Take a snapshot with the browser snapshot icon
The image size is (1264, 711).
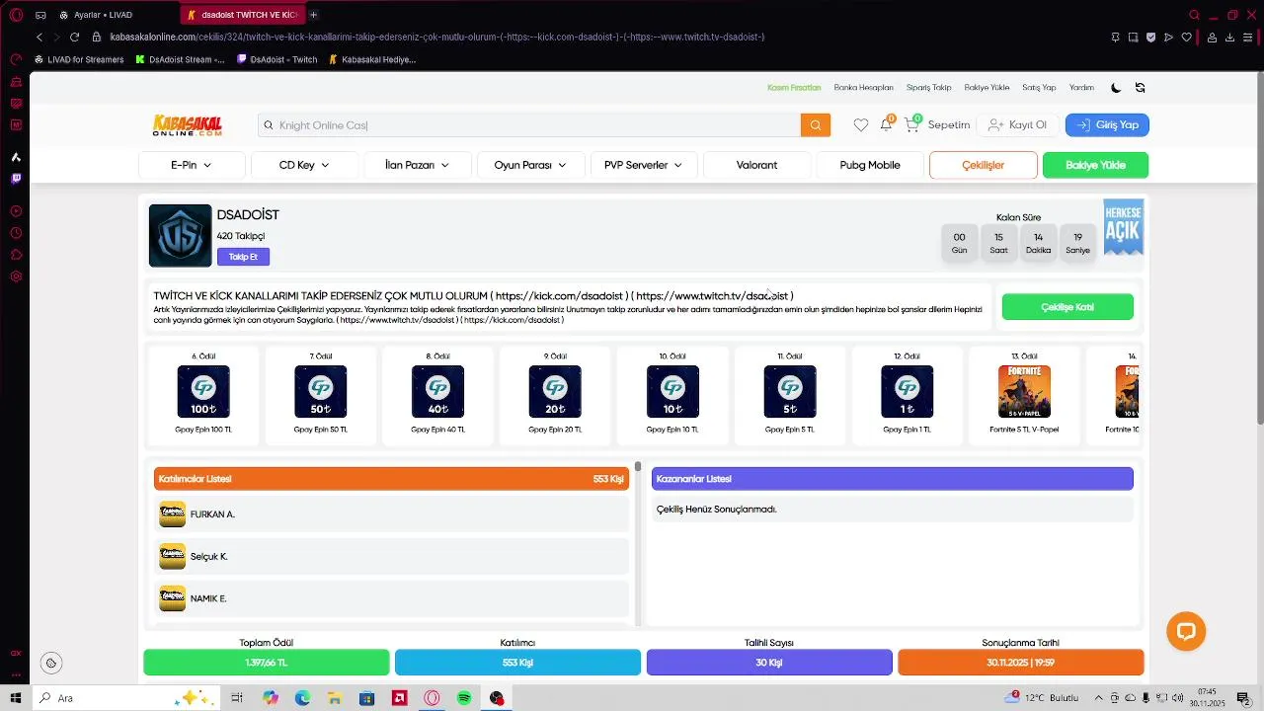tap(1133, 37)
